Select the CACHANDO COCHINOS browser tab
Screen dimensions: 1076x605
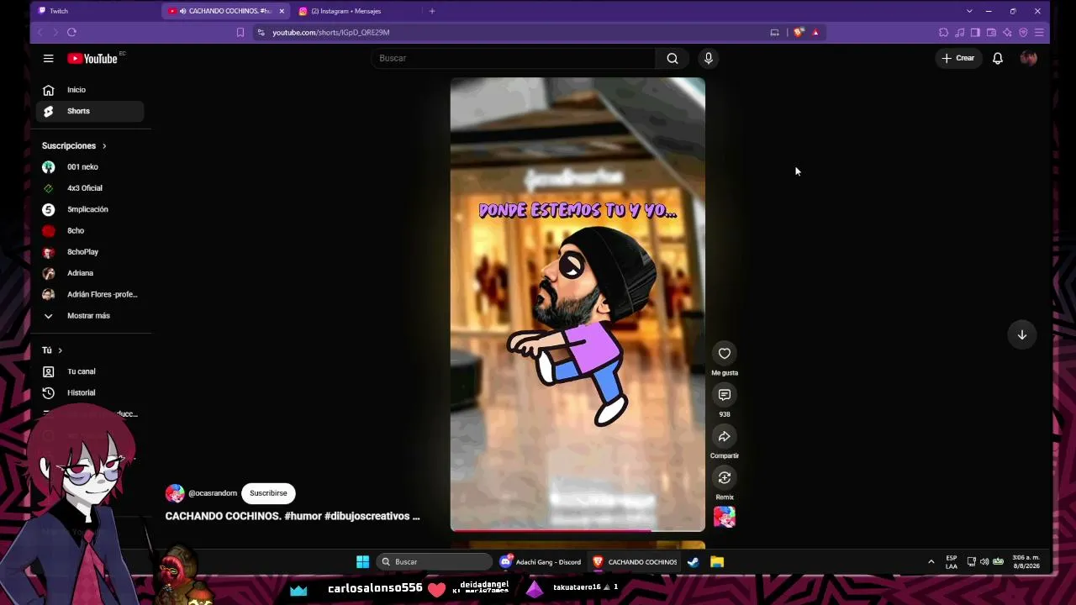pos(225,11)
